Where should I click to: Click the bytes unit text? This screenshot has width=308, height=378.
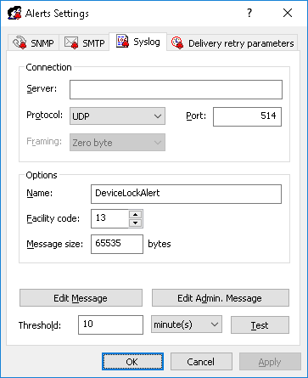[x=160, y=244]
